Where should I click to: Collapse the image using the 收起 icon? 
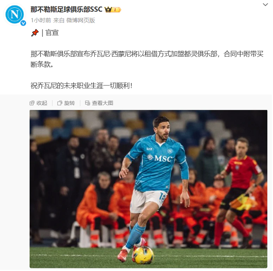point(32,103)
